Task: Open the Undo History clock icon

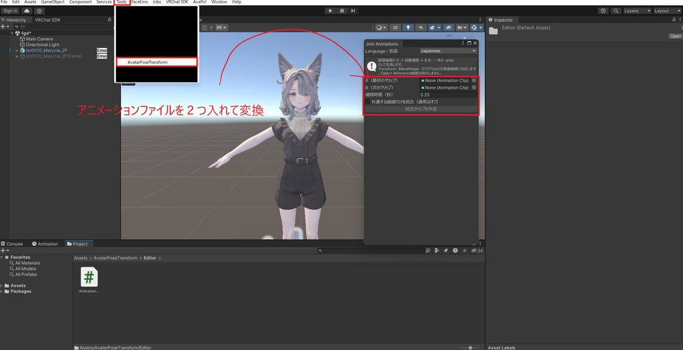Action: coord(603,11)
